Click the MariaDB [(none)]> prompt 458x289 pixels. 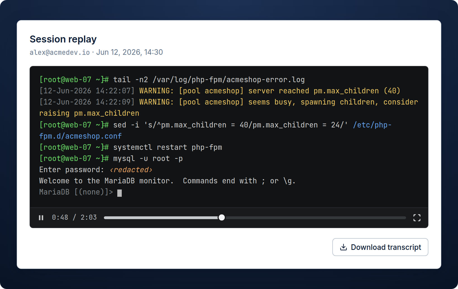[x=76, y=192]
